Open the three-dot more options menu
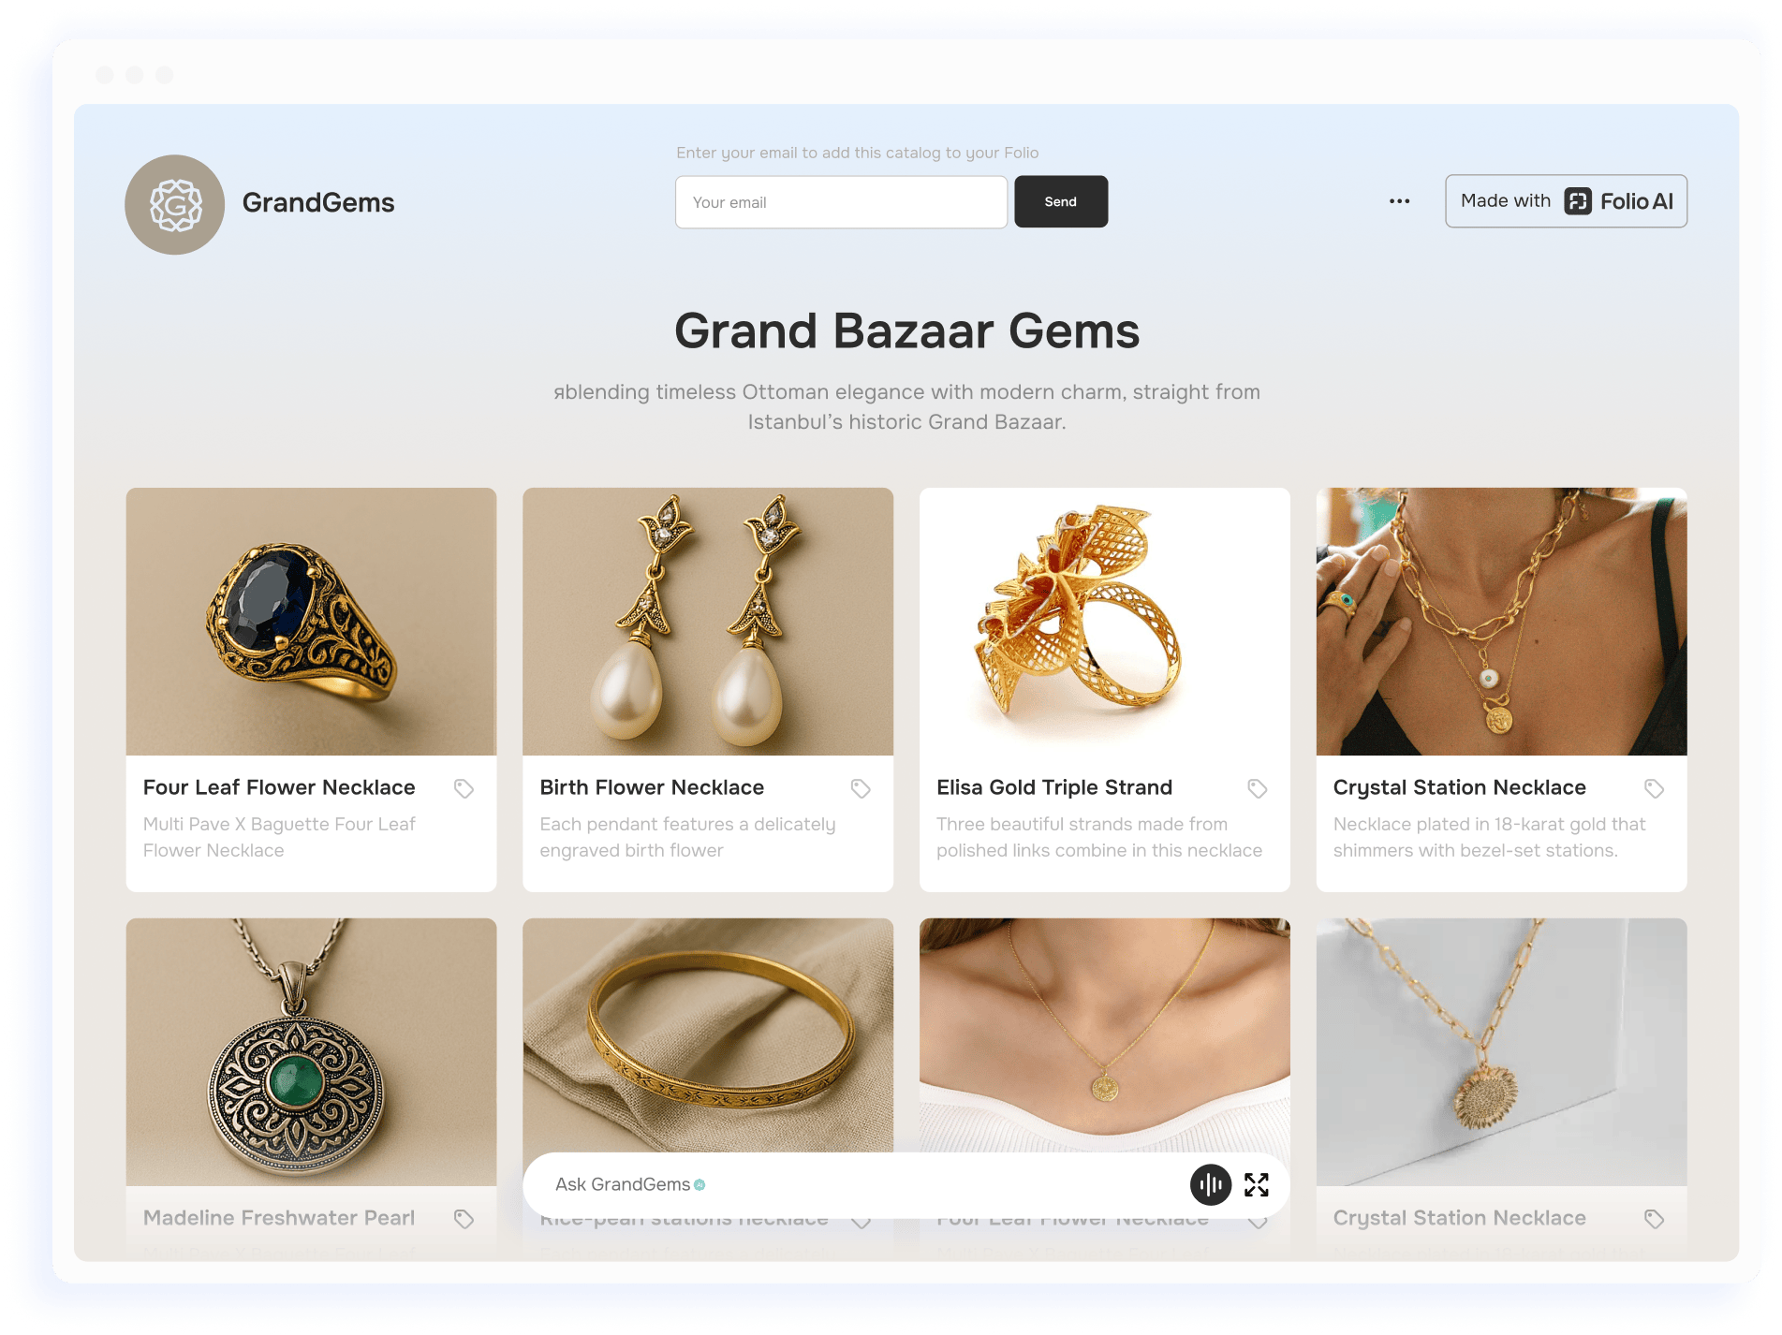This screenshot has height=1335, width=1782. [1399, 201]
